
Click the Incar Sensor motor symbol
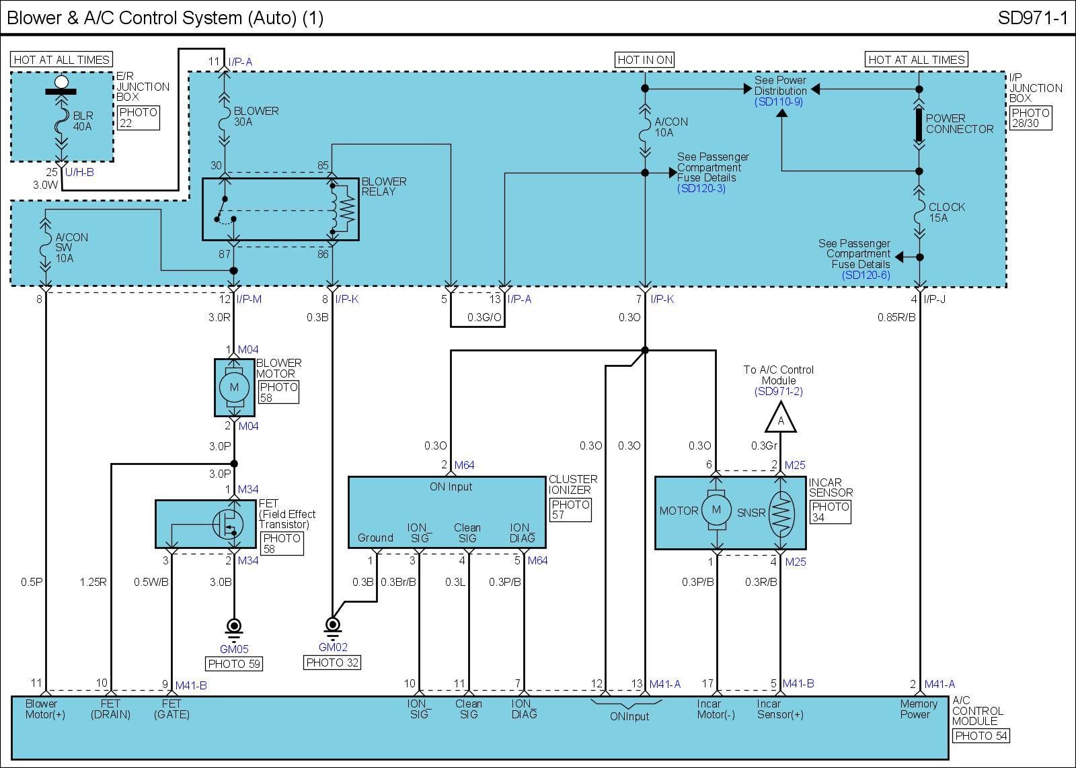[x=716, y=510]
